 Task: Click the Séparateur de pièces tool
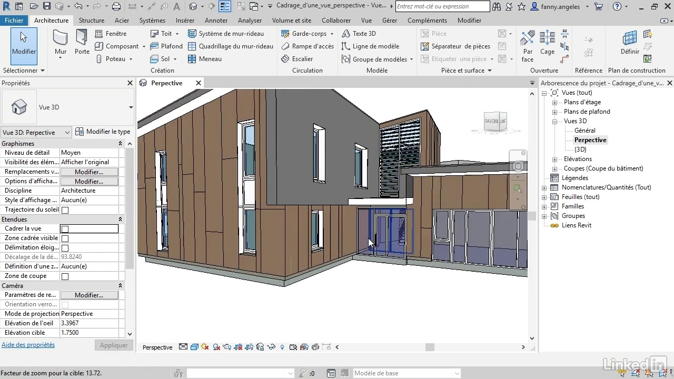click(x=455, y=46)
